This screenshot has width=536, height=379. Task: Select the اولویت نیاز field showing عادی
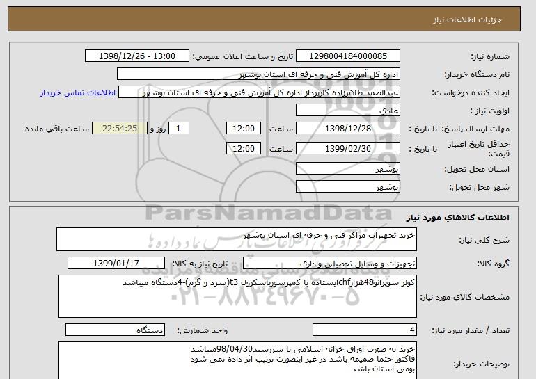click(347, 111)
